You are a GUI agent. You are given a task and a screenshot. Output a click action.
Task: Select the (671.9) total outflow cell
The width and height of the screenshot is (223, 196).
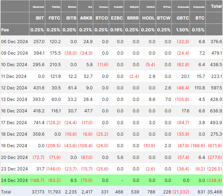coord(215,146)
